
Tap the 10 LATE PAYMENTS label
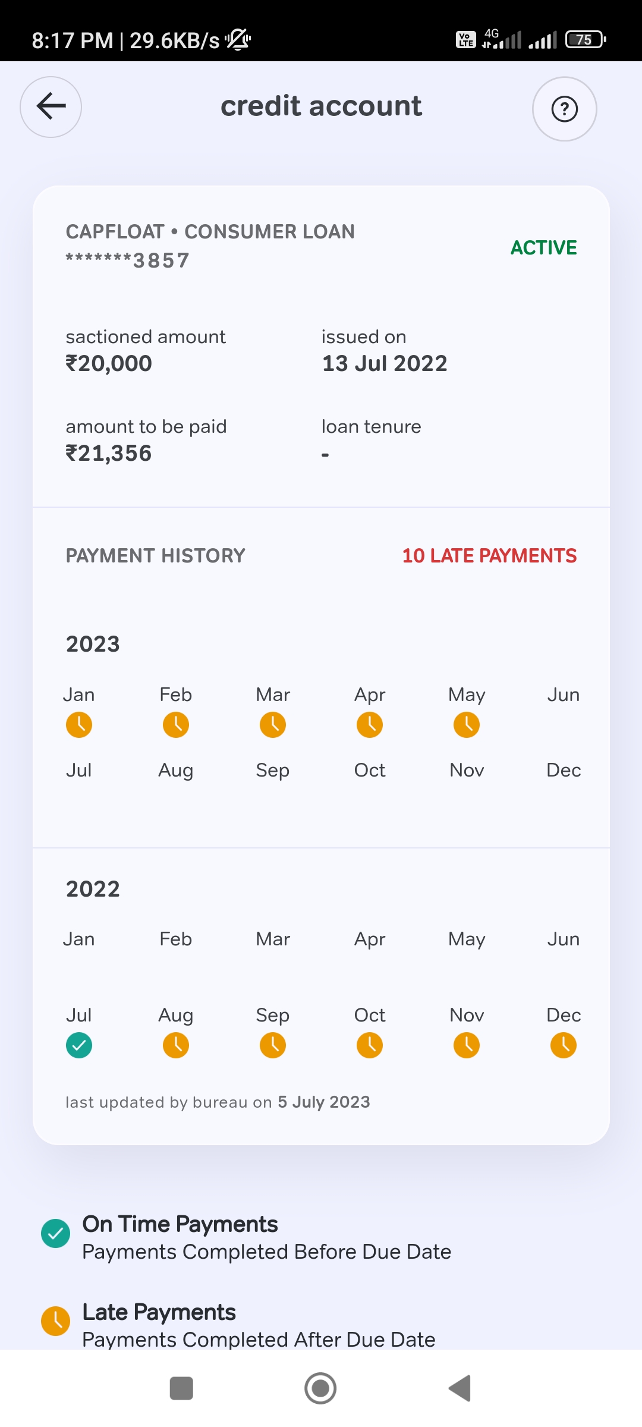[x=489, y=556]
